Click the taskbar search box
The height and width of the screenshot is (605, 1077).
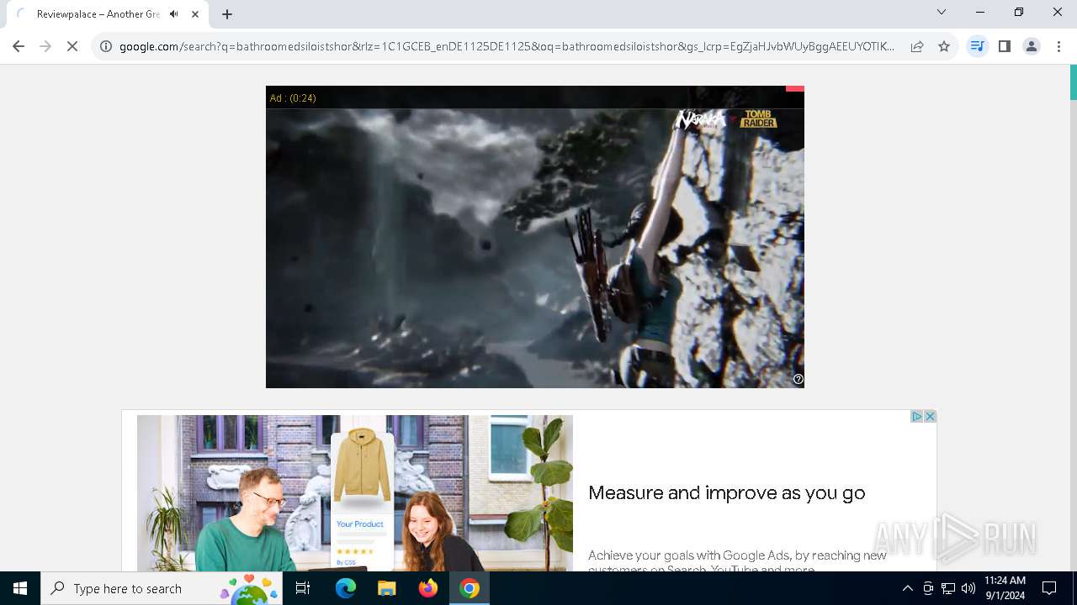pyautogui.click(x=162, y=588)
